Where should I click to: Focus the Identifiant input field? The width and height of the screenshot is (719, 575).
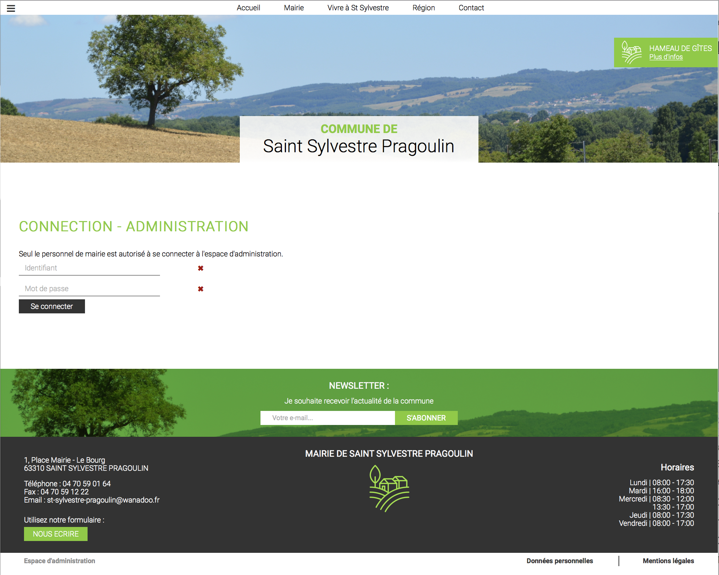click(89, 268)
